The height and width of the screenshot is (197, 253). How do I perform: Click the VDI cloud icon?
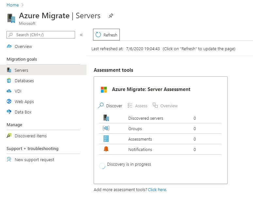pyautogui.click(x=9, y=91)
